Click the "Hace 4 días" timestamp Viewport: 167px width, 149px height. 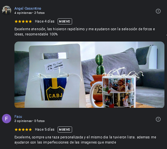[45, 21]
